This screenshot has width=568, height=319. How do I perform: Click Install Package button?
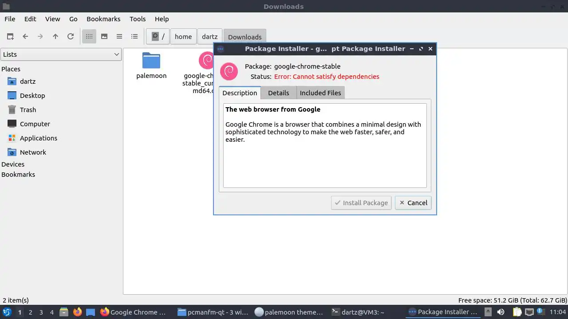coord(362,203)
